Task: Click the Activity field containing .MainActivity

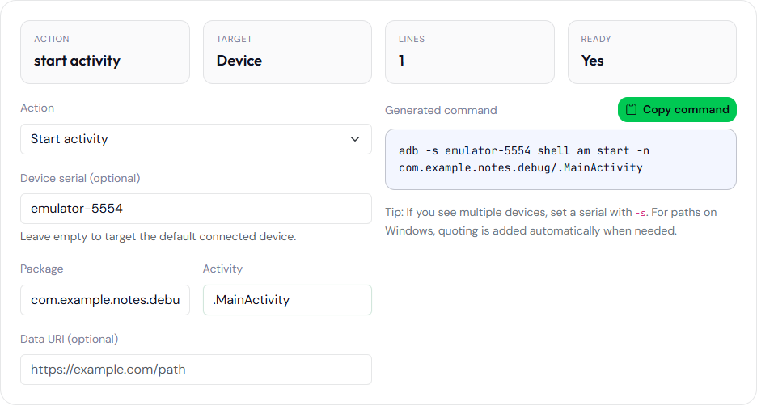Action: [287, 300]
